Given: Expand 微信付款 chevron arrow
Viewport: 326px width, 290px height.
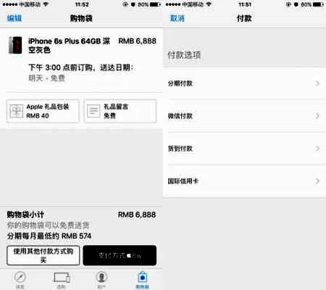Looking at the screenshot, I should 317,116.
